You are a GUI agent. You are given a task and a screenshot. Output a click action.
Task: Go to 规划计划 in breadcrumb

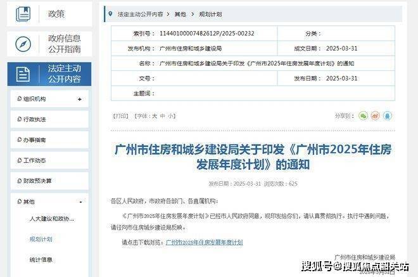(210, 14)
